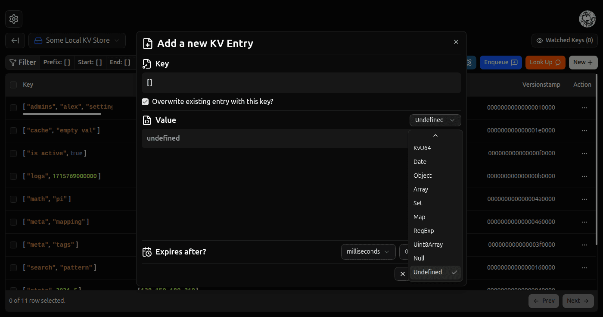The image size is (603, 317).
Task: Click the Start filter field
Action: coord(90,63)
